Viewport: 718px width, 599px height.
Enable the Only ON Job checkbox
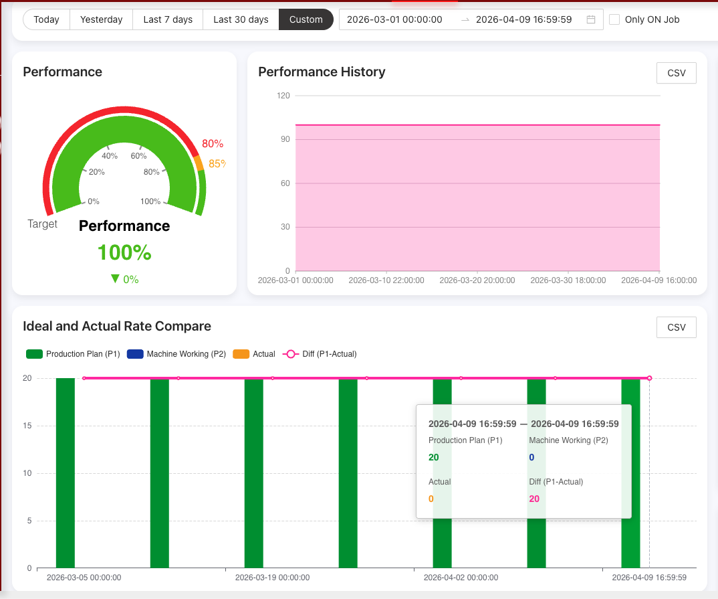[x=614, y=19]
